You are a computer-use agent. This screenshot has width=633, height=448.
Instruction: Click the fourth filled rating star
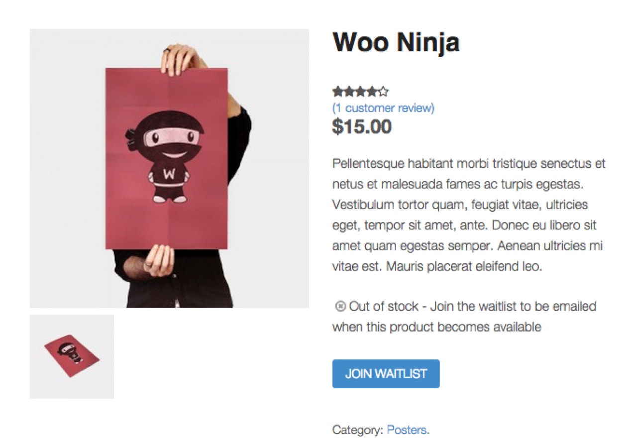(372, 92)
